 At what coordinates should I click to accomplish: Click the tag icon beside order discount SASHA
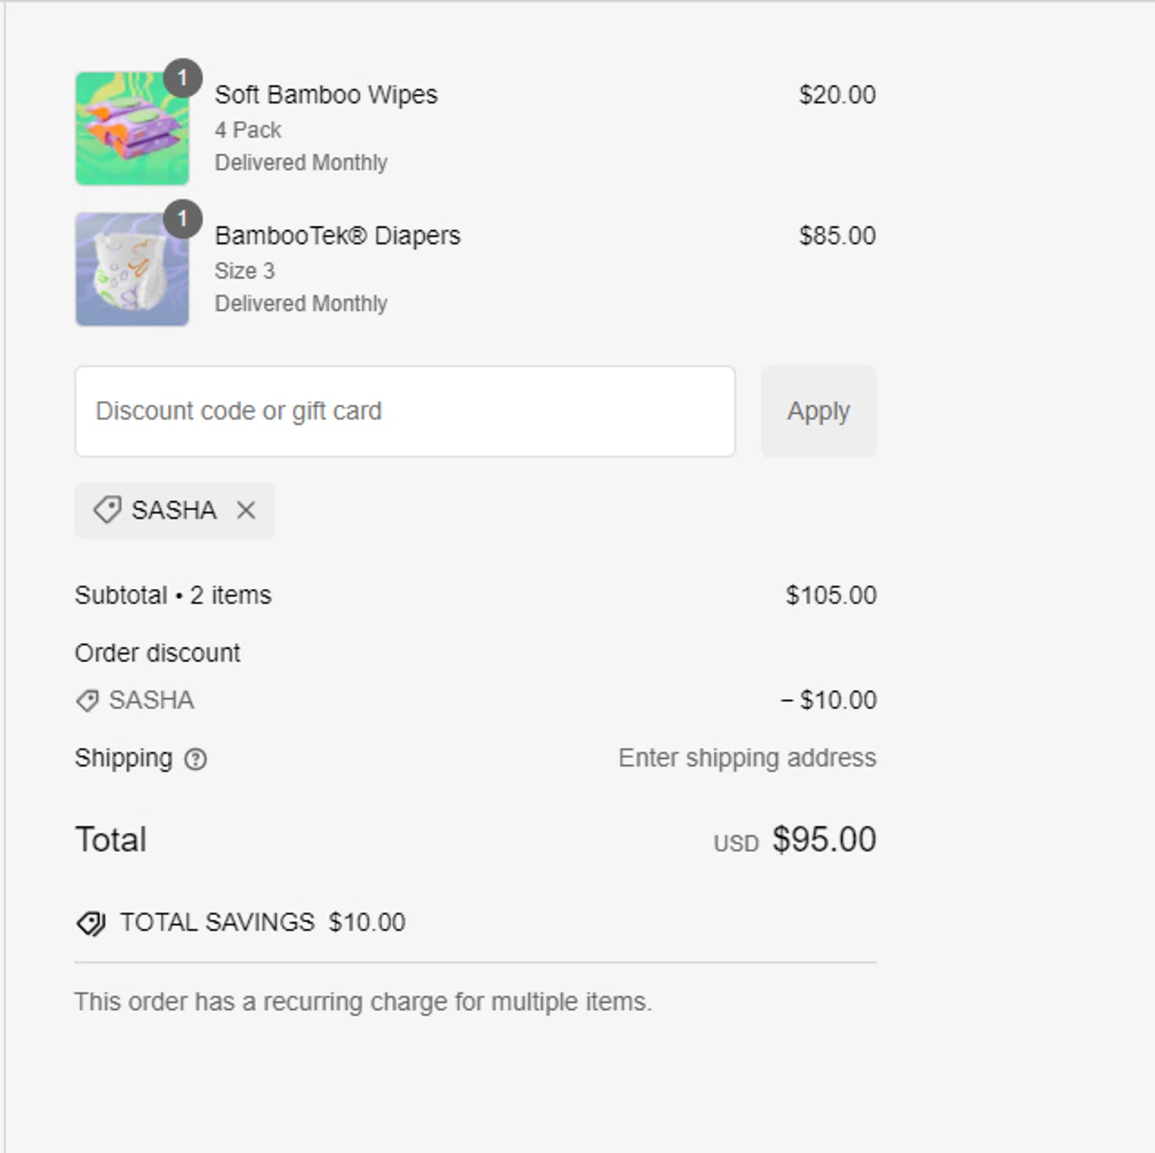tap(87, 700)
